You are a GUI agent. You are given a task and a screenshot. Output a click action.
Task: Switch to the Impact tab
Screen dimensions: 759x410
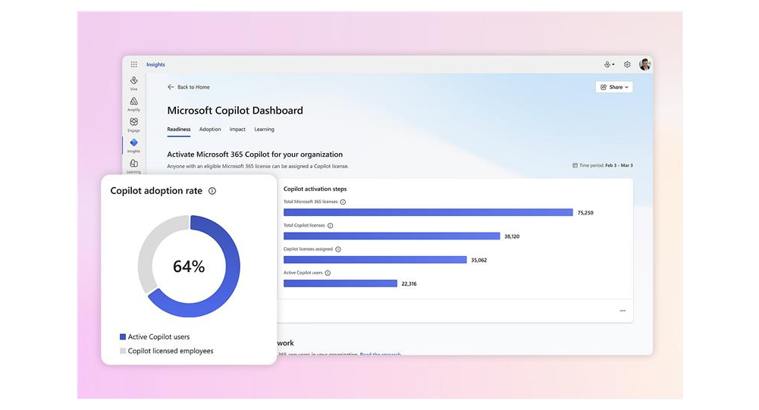237,130
